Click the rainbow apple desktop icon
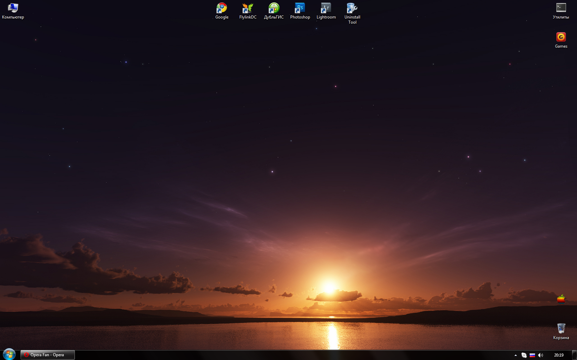The image size is (577, 360). (561, 299)
